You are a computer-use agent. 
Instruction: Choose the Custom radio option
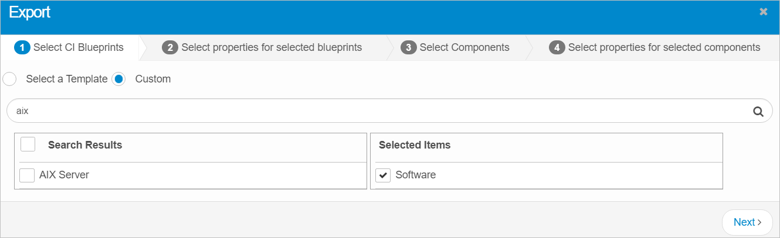119,79
